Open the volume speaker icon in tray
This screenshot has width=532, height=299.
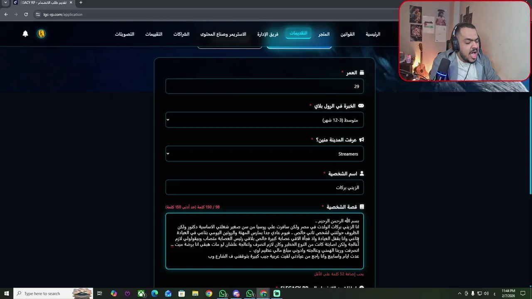coord(486,294)
